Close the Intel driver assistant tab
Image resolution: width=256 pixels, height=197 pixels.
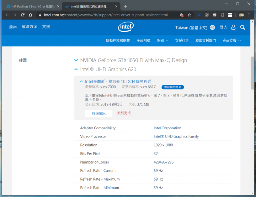pyautogui.click(x=116, y=6)
